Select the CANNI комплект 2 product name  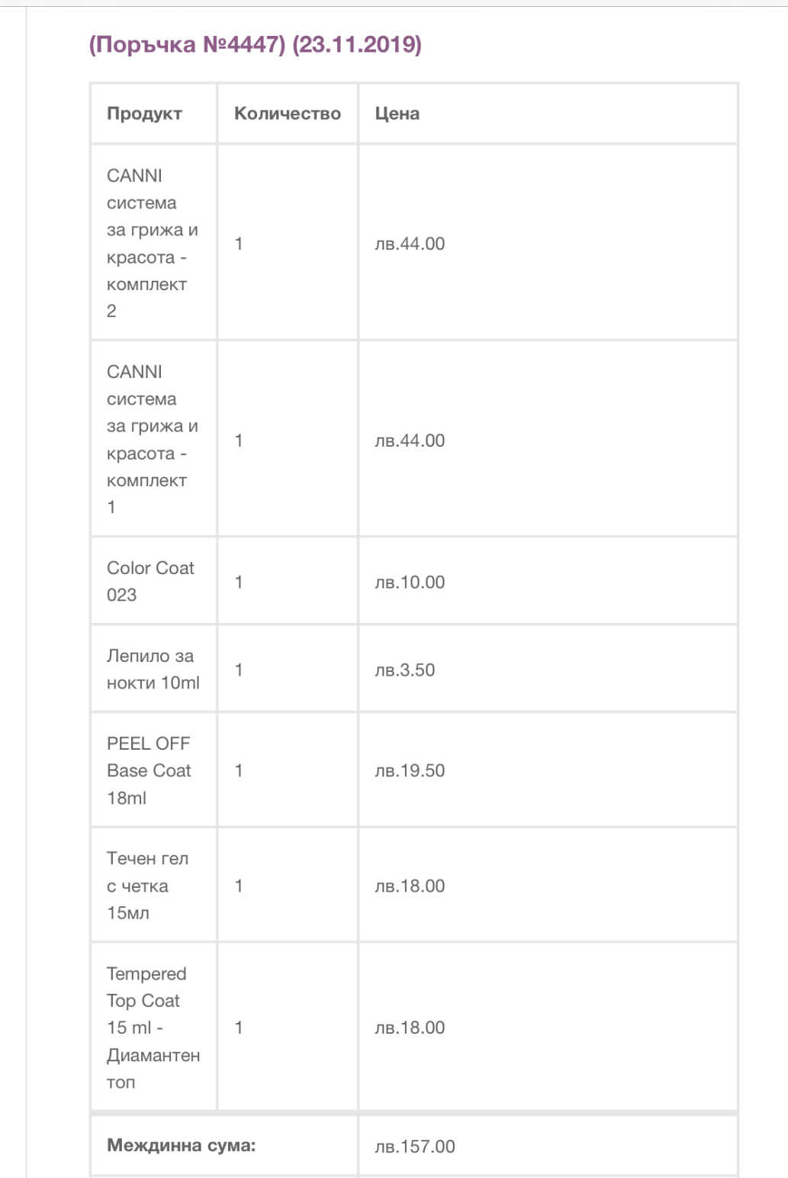click(151, 243)
